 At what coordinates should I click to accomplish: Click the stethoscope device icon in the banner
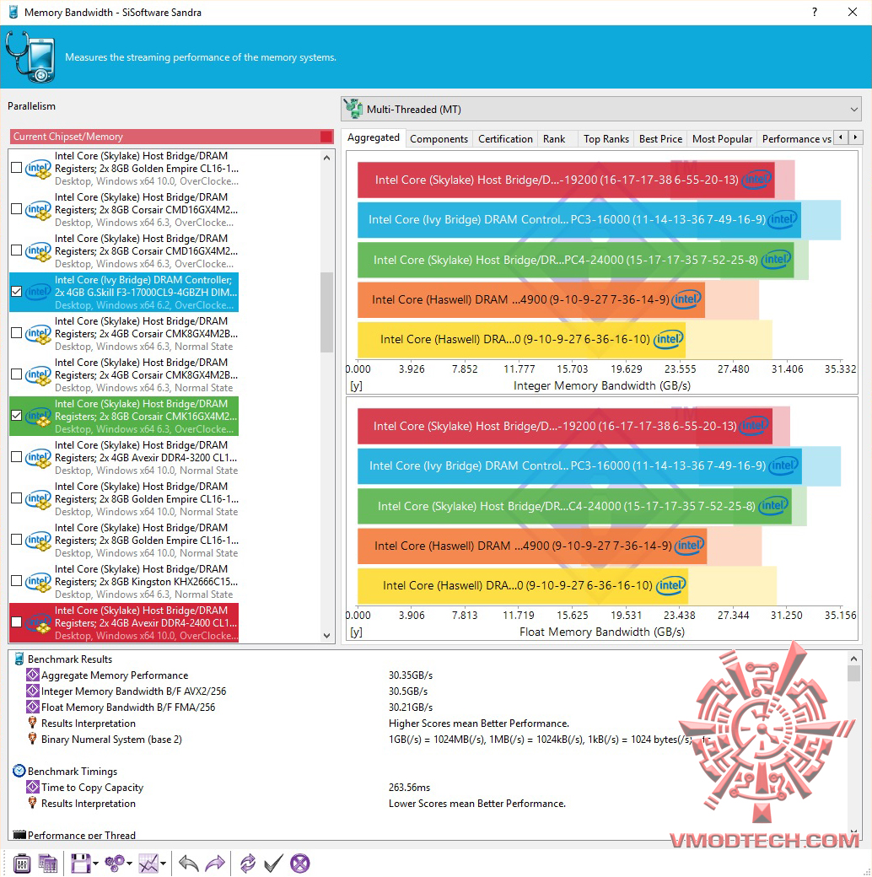point(30,57)
